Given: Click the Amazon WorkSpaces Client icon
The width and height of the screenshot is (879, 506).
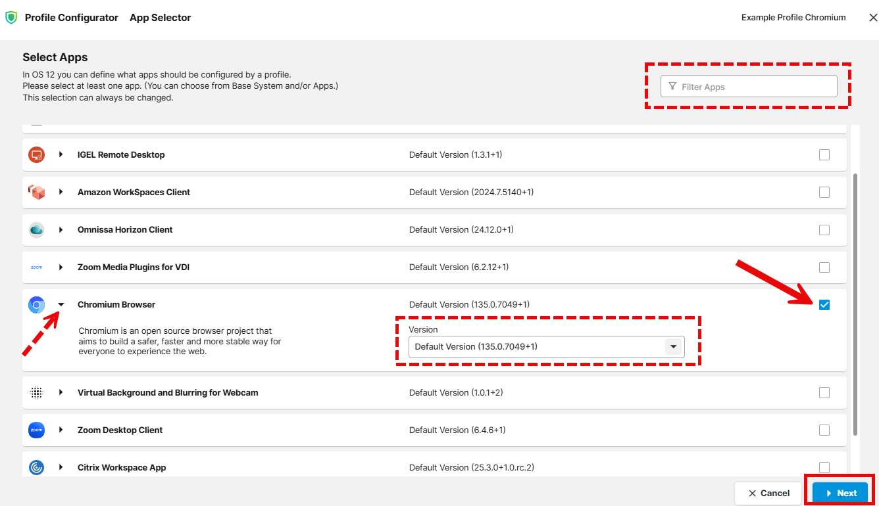Looking at the screenshot, I should tap(36, 192).
